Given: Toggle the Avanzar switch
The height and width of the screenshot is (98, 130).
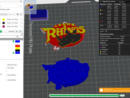Looking at the screenshot, I should click(16, 31).
